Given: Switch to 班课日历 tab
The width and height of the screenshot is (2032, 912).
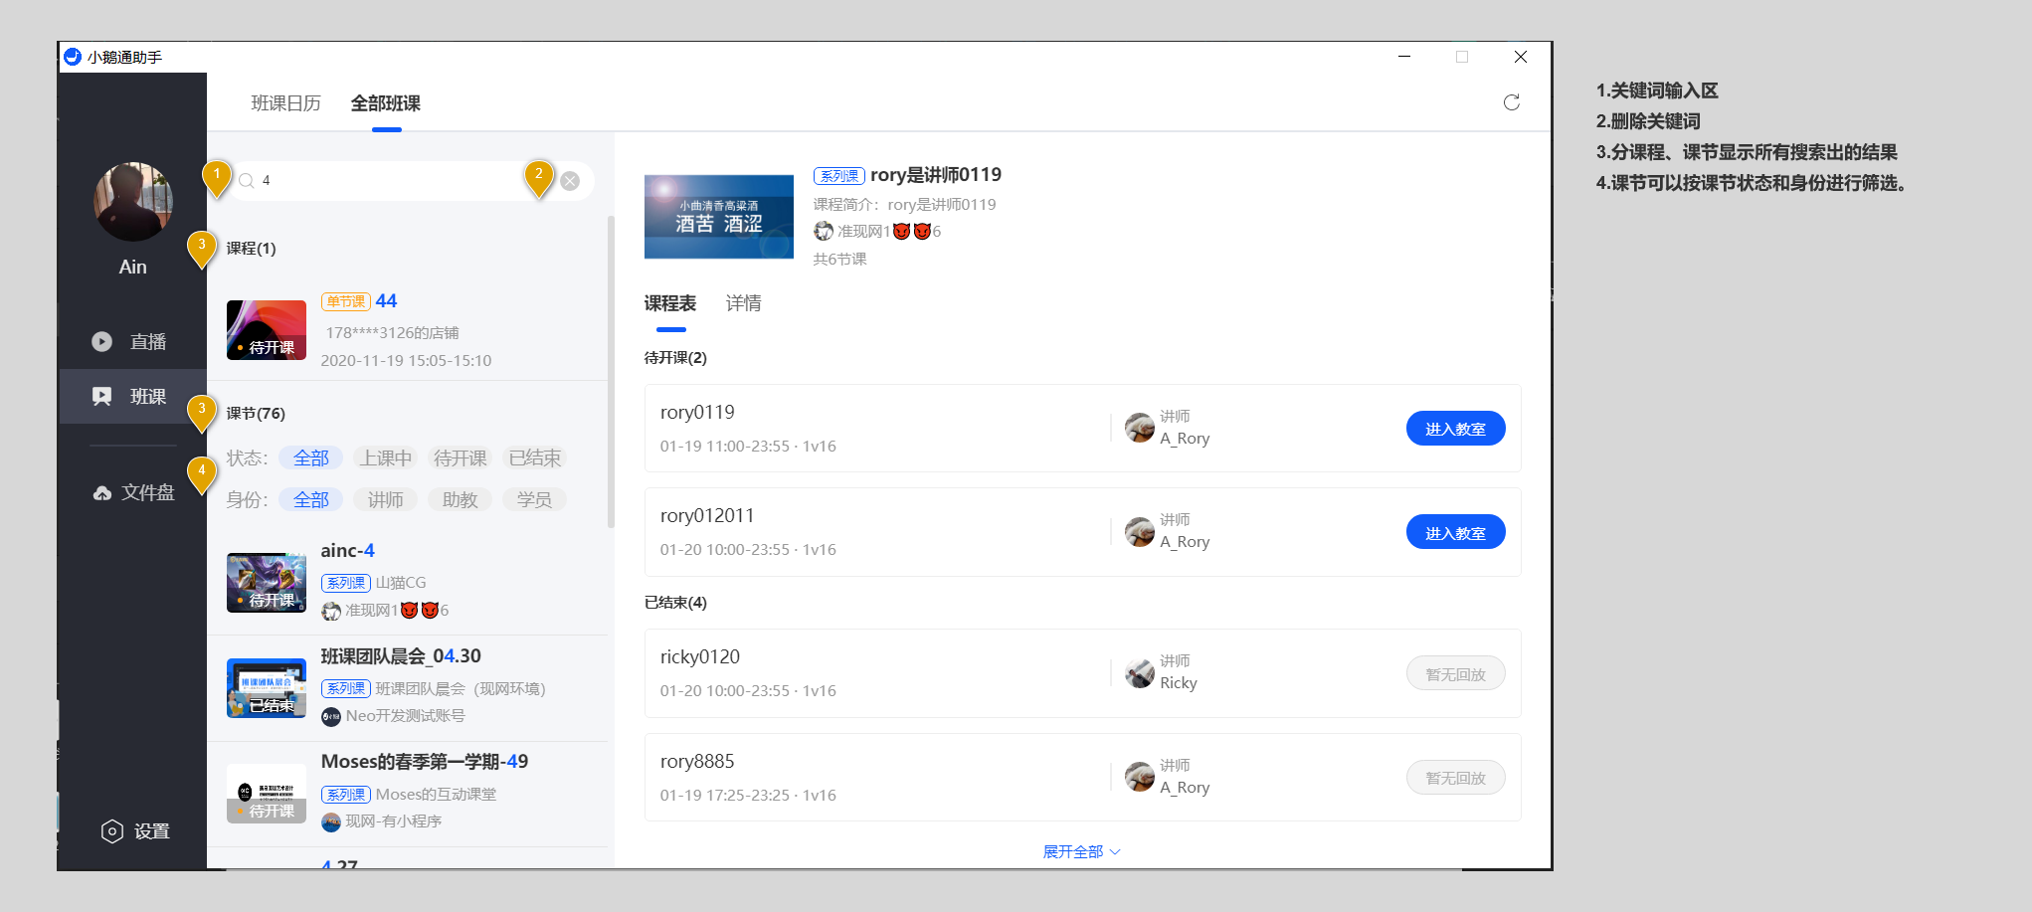Looking at the screenshot, I should click(x=285, y=103).
